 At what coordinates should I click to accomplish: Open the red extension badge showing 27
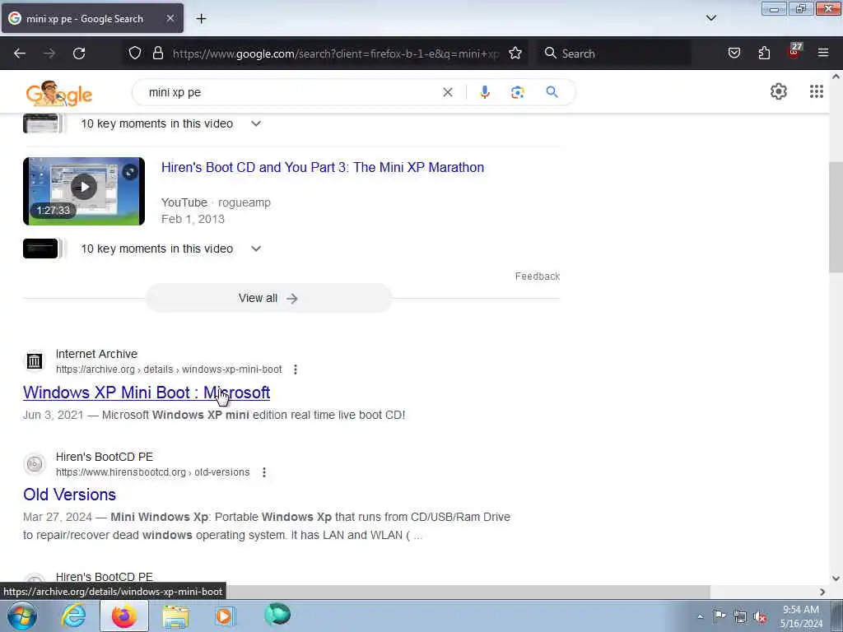[794, 52]
